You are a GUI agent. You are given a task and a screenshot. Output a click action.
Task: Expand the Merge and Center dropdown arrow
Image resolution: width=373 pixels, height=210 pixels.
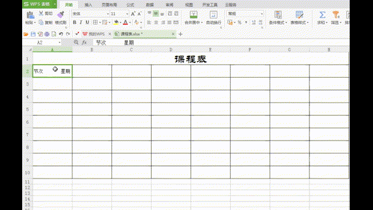[x=202, y=23]
